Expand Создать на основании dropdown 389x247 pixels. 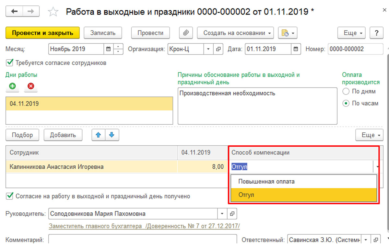coord(235,33)
